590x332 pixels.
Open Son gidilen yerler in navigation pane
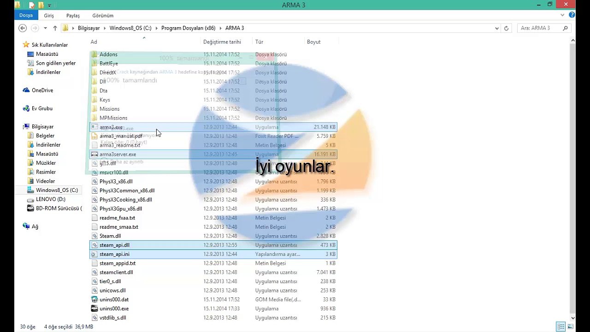tap(56, 63)
